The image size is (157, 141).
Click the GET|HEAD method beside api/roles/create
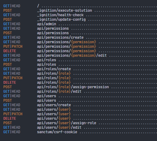tap(12, 69)
